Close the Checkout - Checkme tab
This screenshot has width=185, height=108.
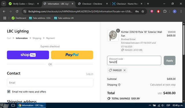point(107,4)
